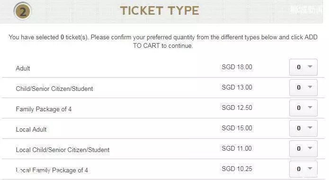The image size is (329, 180).
Task: Click the arrow icon beside SGD 15.00 row
Action: pos(310,128)
